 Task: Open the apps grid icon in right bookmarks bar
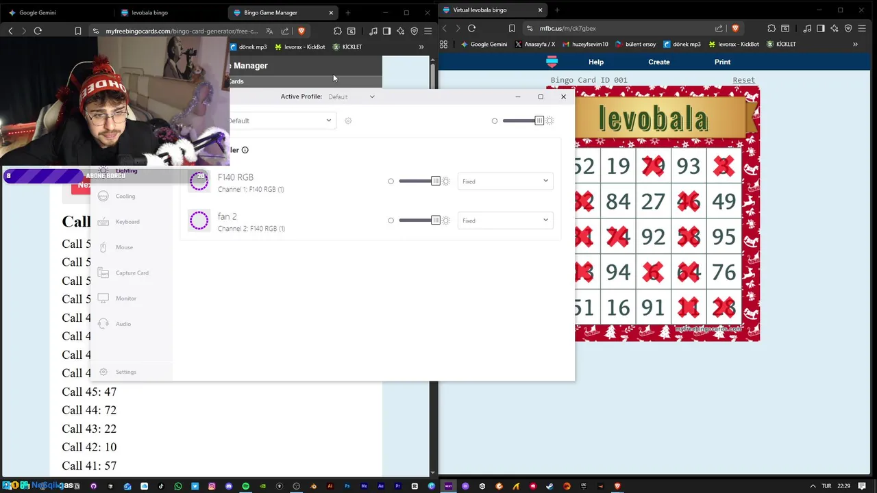(443, 44)
